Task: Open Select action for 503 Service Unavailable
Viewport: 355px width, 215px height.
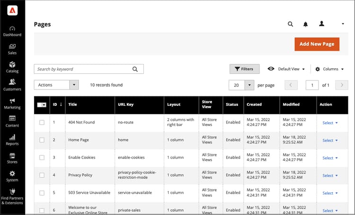Action: pyautogui.click(x=330, y=193)
